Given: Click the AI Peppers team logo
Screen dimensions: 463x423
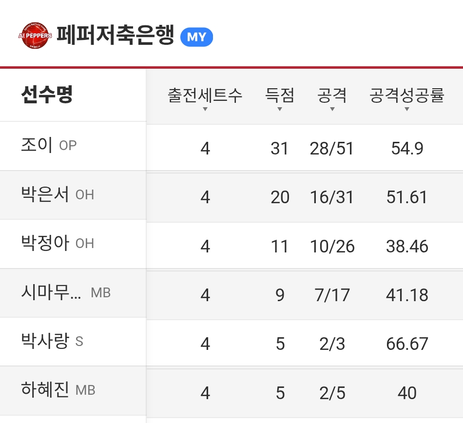Looking at the screenshot, I should point(36,37).
